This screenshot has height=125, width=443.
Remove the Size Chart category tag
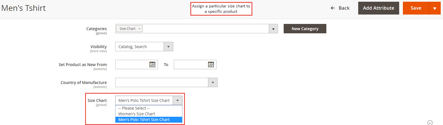(x=139, y=29)
